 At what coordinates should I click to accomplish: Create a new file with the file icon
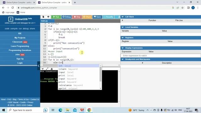tap(43, 17)
